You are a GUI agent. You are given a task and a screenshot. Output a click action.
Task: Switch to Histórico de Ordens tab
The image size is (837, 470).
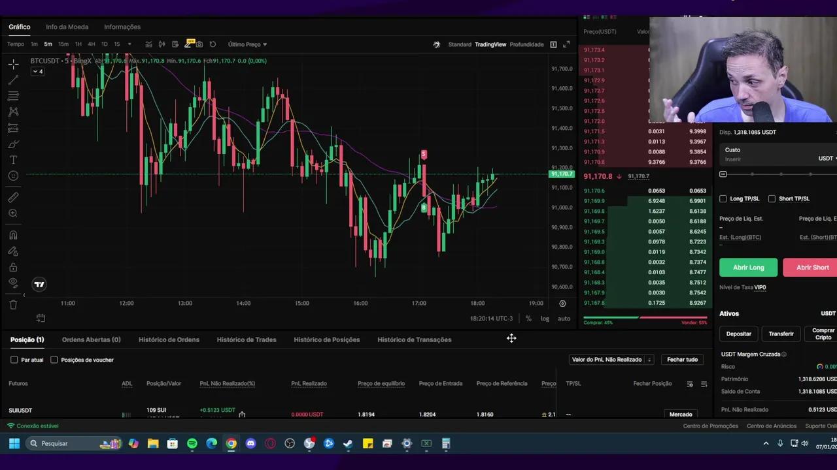point(169,339)
